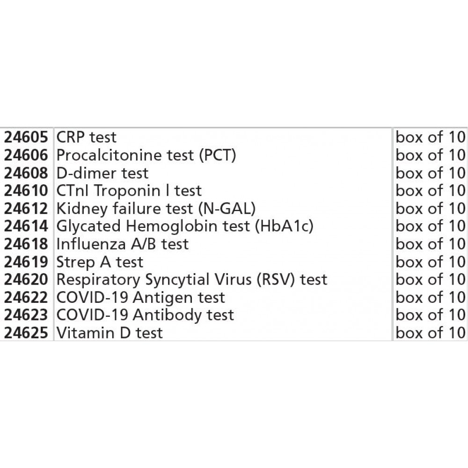Click product code 24605

[26, 137]
